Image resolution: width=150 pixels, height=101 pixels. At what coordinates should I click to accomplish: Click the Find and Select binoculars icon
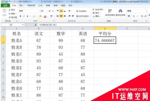tap(120, 11)
